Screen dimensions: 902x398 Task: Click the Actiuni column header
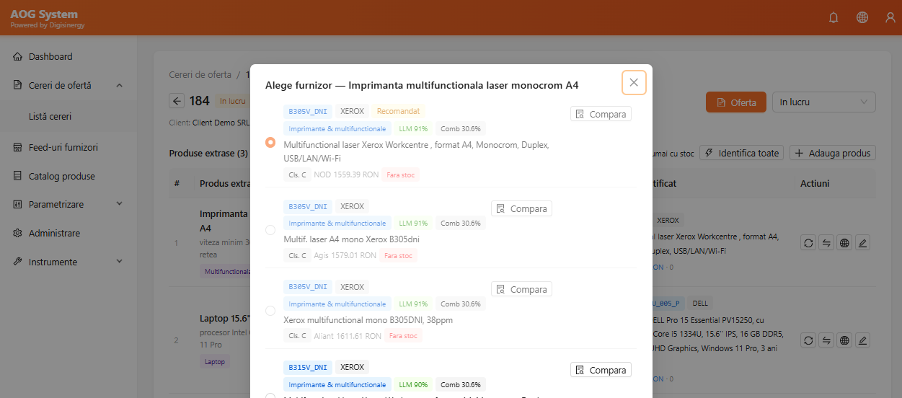[815, 184]
